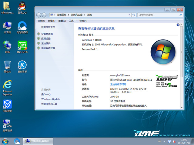Open the Administrator folder desktop icon
194x145 pixels.
tap(7, 7)
